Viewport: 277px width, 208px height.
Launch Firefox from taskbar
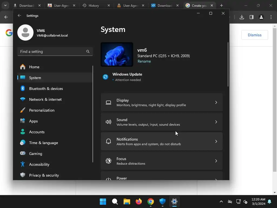click(139, 201)
